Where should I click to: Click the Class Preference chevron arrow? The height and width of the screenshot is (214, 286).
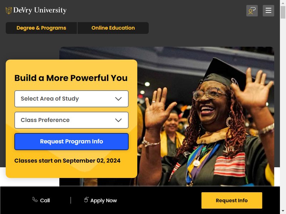[118, 120]
